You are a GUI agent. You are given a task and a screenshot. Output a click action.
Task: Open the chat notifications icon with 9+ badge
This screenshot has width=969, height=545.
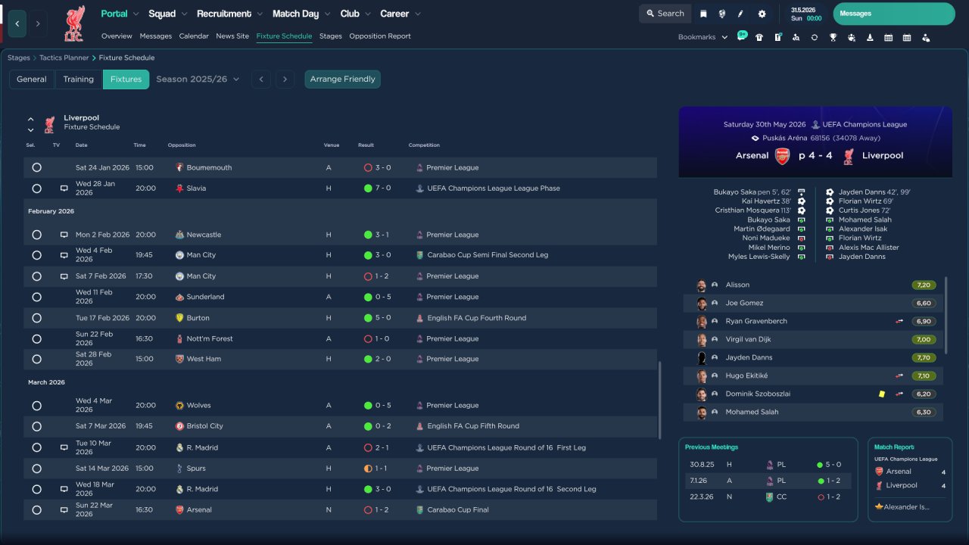742,36
